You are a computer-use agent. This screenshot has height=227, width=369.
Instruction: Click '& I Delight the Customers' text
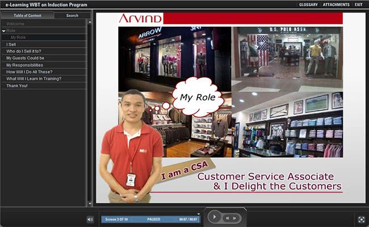(x=277, y=186)
